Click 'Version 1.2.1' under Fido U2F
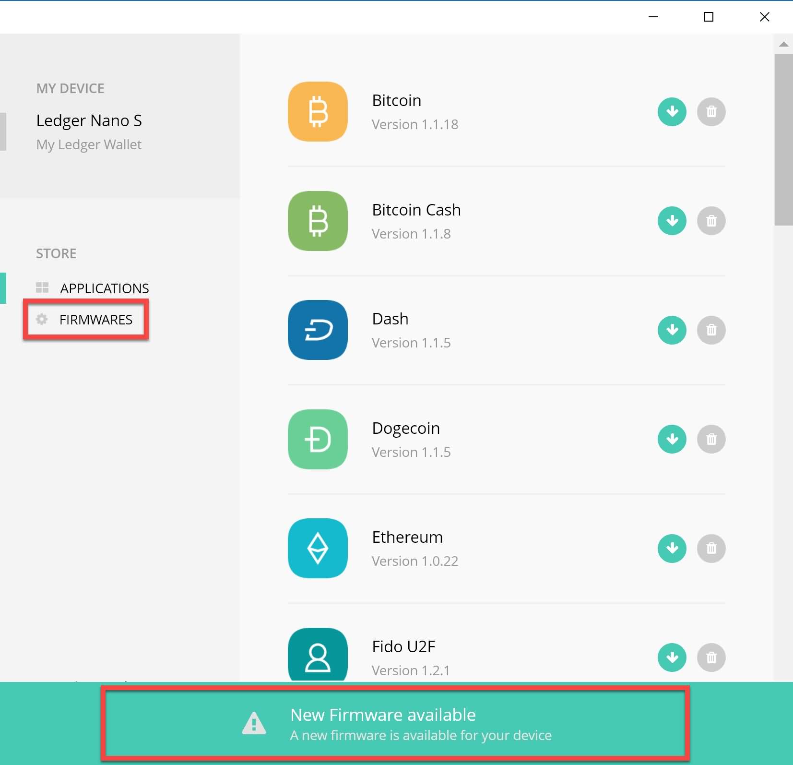The image size is (793, 765). 411,670
